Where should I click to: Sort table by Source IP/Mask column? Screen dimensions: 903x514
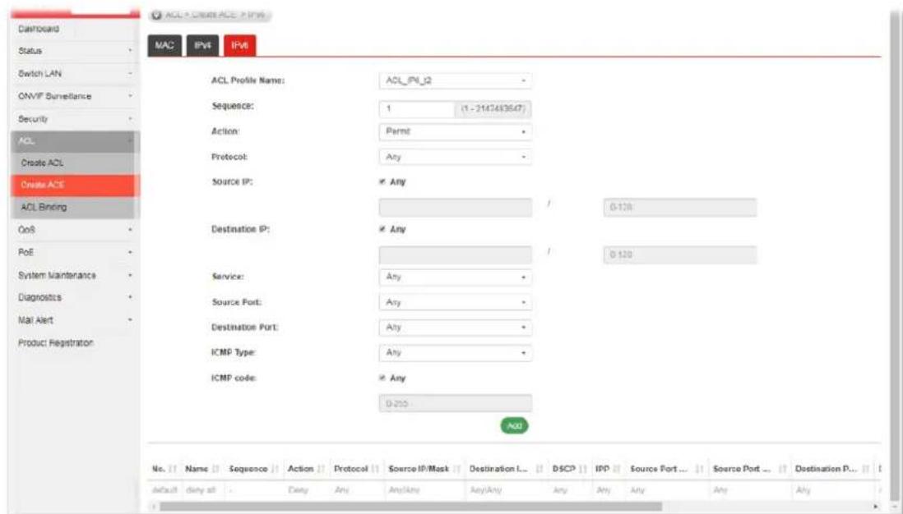click(x=424, y=469)
